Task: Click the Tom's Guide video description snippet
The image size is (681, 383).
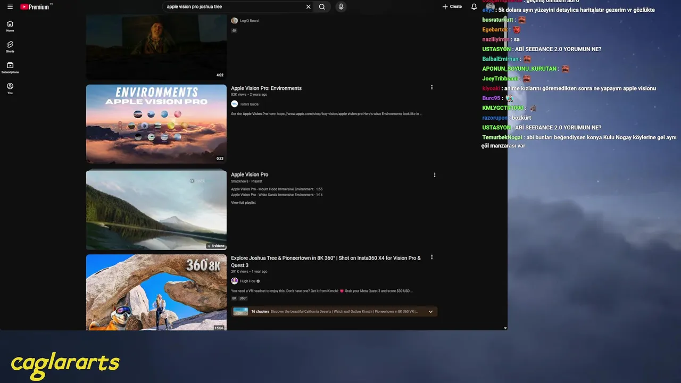Action: [x=327, y=114]
